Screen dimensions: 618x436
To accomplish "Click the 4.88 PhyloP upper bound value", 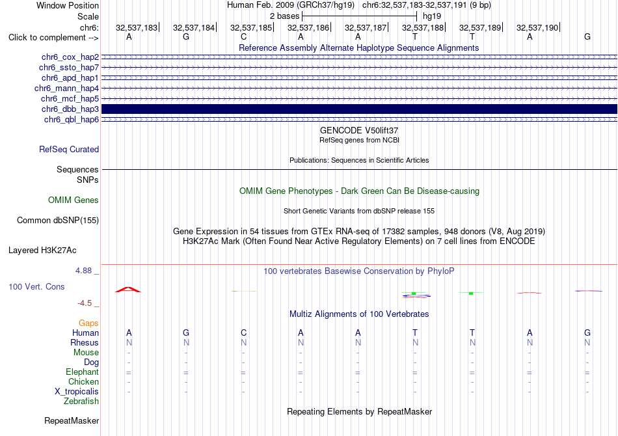I will pos(83,271).
